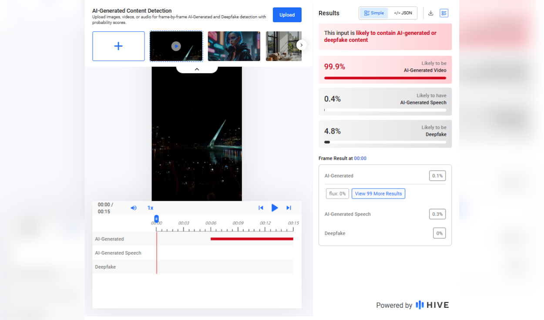Click the 99.9% AI-Generated Video card
This screenshot has width=544, height=320.
pos(385,70)
